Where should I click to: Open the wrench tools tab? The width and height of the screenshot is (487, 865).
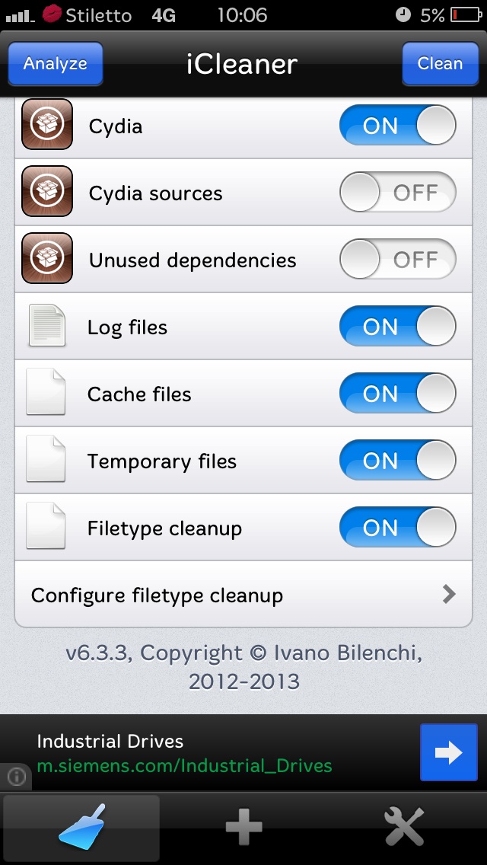[404, 827]
